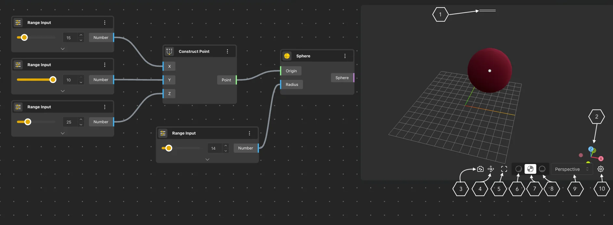The height and width of the screenshot is (225, 613).
Task: Click the Construct Point XYZ icon
Action: point(169,52)
